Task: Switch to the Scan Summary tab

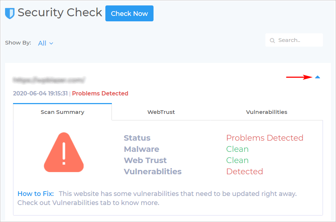Action: point(62,112)
